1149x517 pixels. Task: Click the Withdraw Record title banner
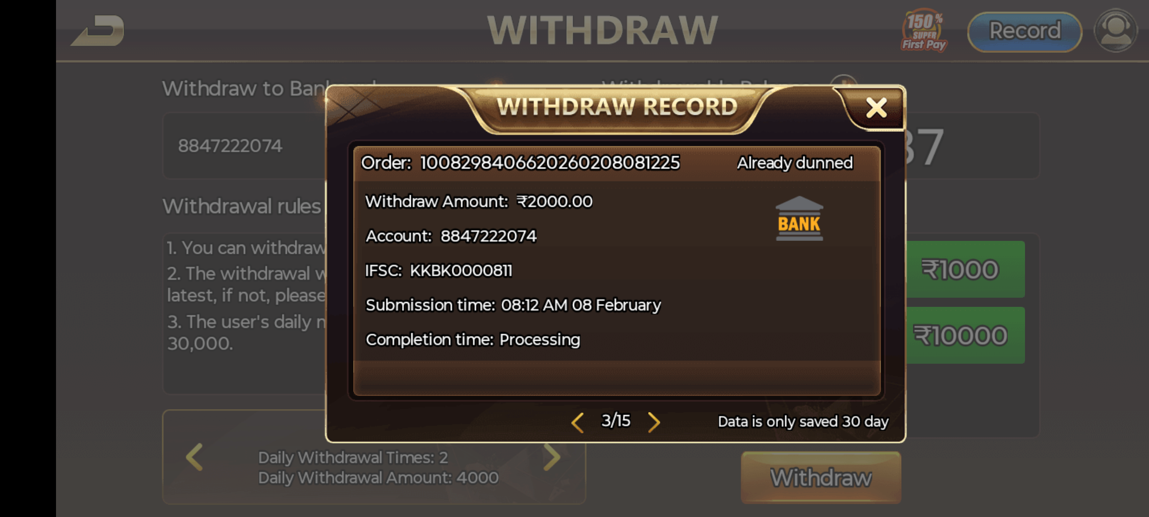pyautogui.click(x=617, y=107)
